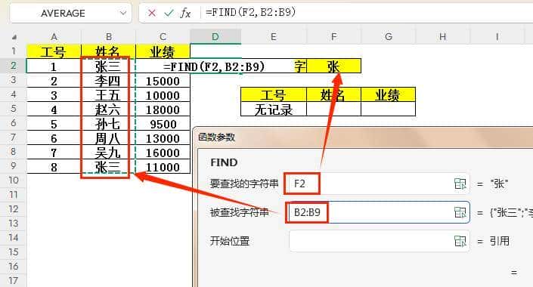Image resolution: width=533 pixels, height=287 pixels.
Task: Select row 14 header
Action: [x=14, y=237]
